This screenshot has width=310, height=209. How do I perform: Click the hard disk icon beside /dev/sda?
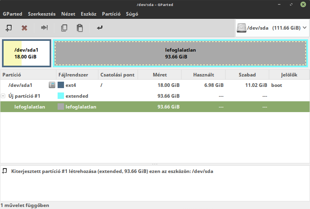click(241, 28)
